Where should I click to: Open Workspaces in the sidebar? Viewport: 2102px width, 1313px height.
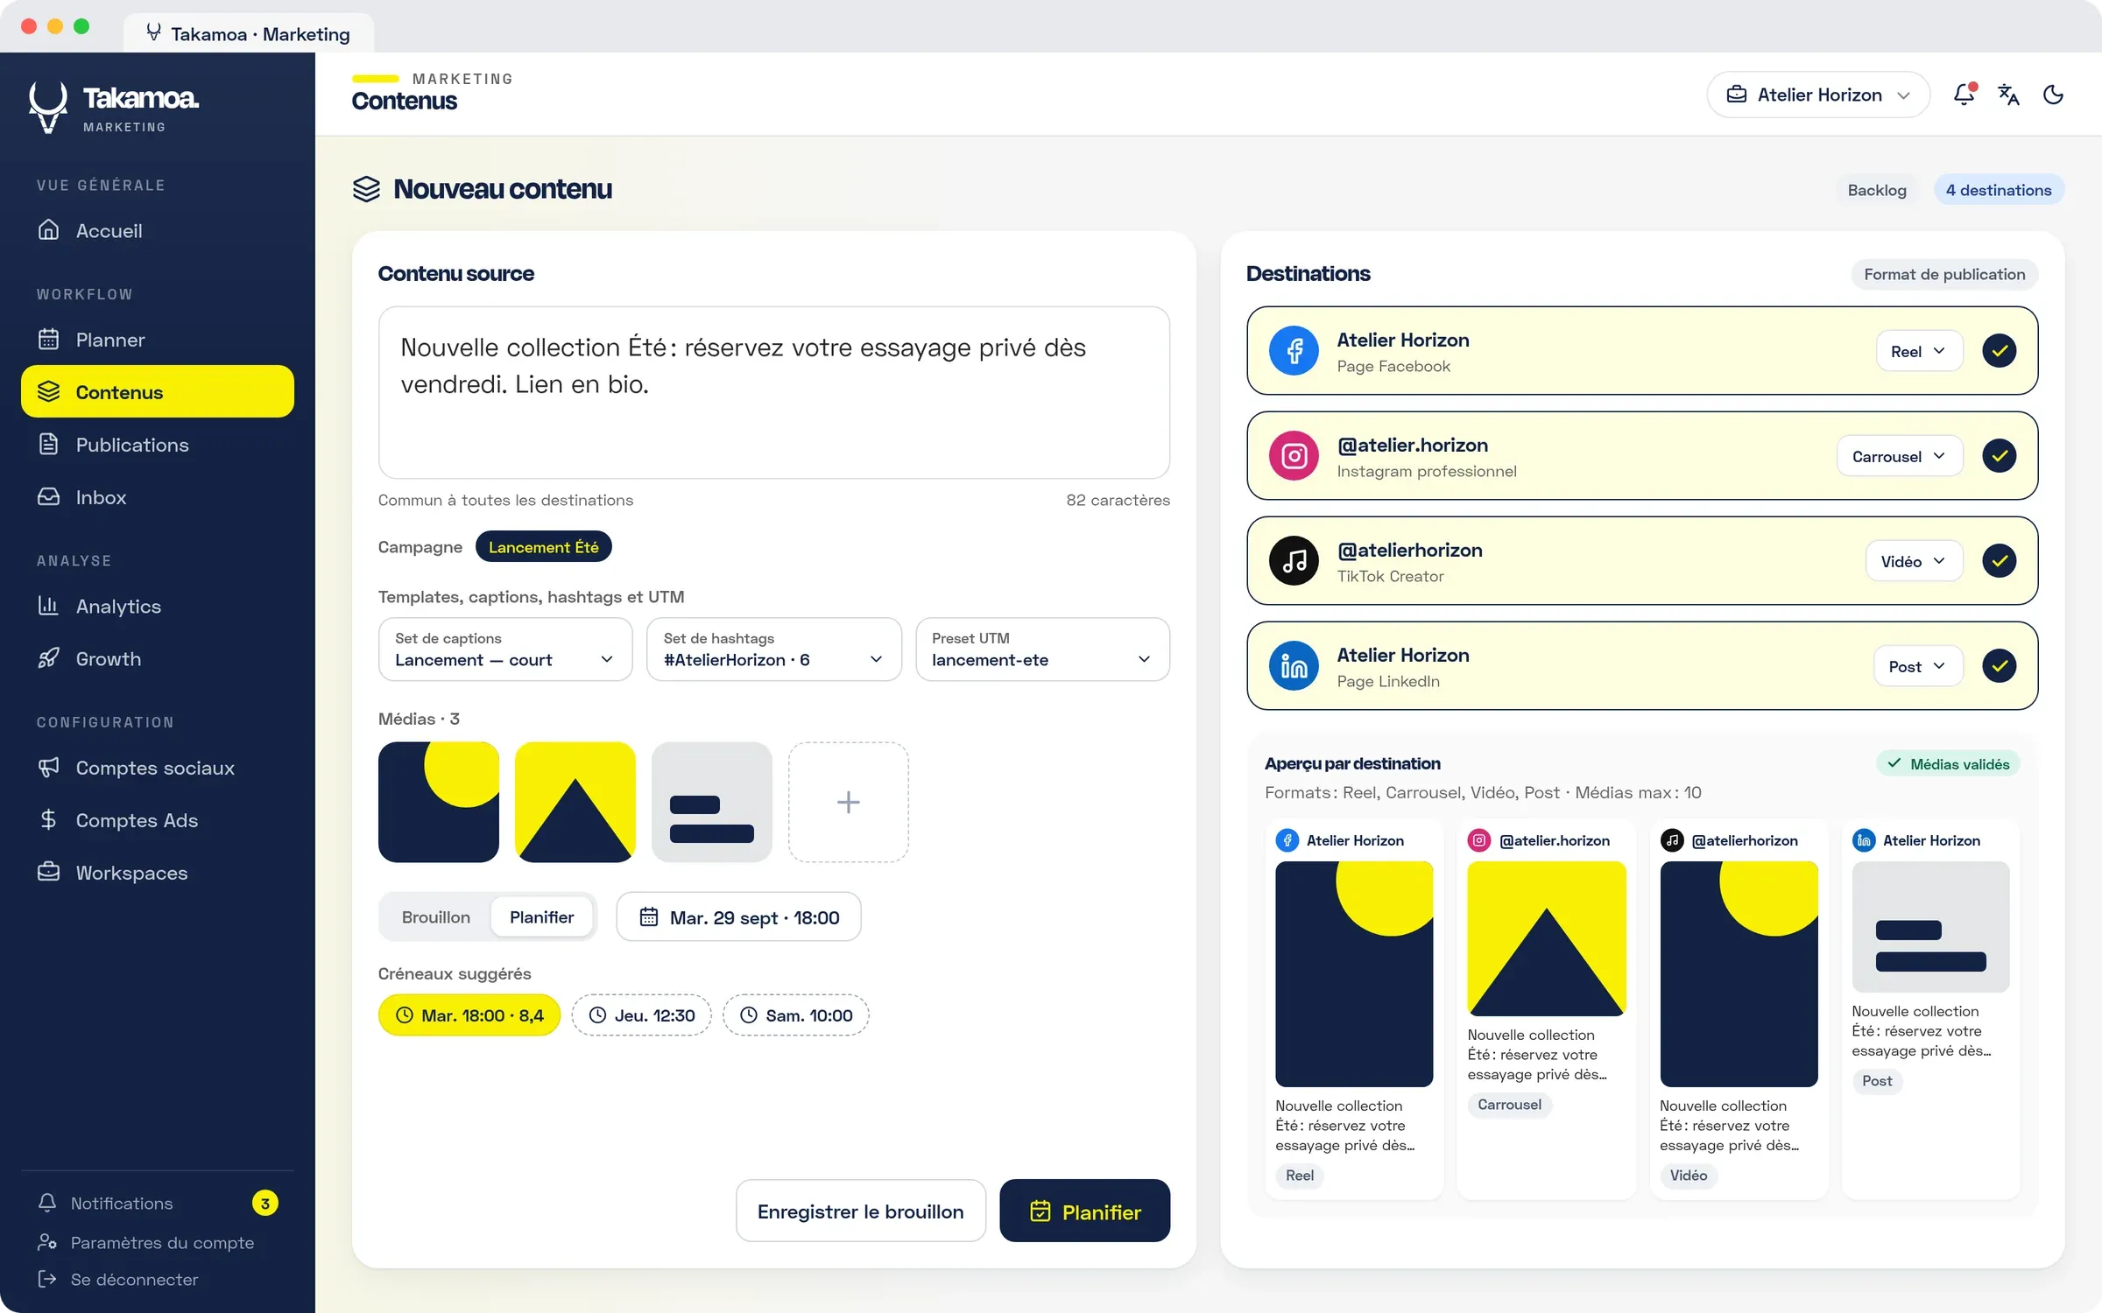(x=158, y=872)
